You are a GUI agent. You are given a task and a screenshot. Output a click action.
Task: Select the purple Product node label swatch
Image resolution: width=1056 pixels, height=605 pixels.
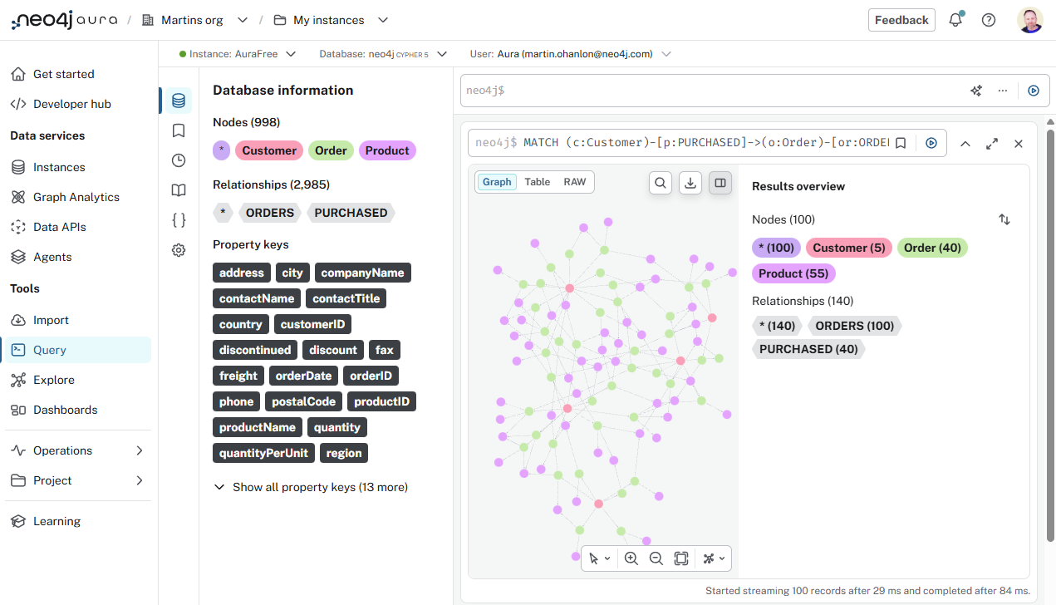click(x=387, y=150)
